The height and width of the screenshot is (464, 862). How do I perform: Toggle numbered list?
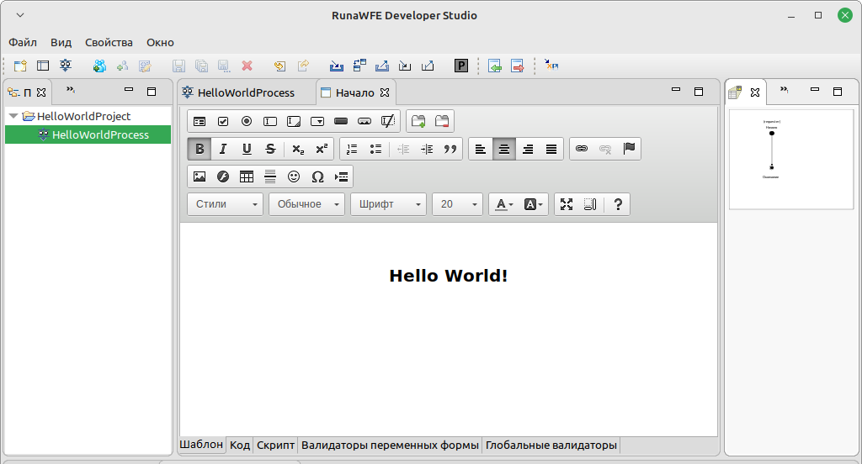352,149
